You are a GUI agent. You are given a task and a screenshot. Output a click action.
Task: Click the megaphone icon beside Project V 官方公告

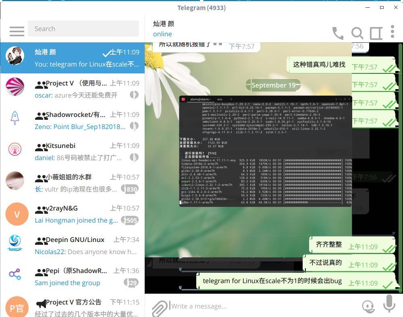coord(41,304)
